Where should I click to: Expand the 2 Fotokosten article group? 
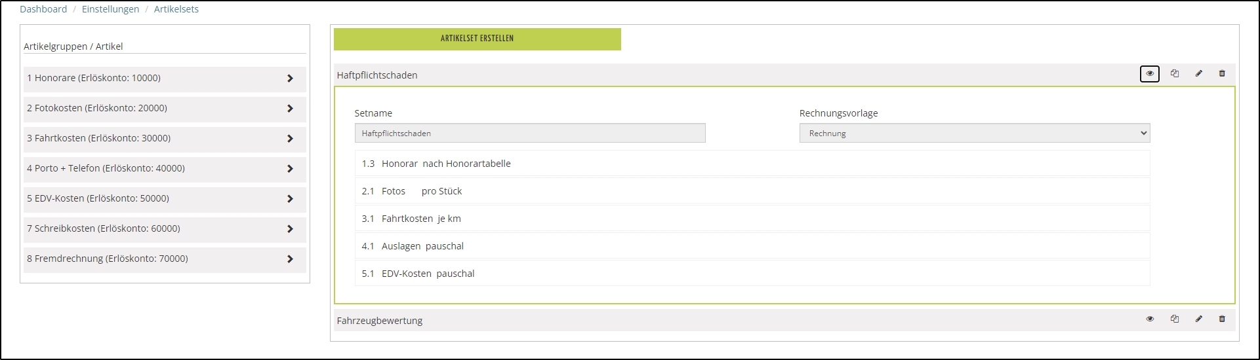click(x=290, y=109)
